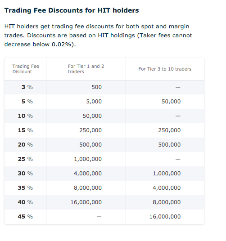This screenshot has height=241, width=226.
Task: Select the Trading Fee Discount column header
Action: coord(26,69)
